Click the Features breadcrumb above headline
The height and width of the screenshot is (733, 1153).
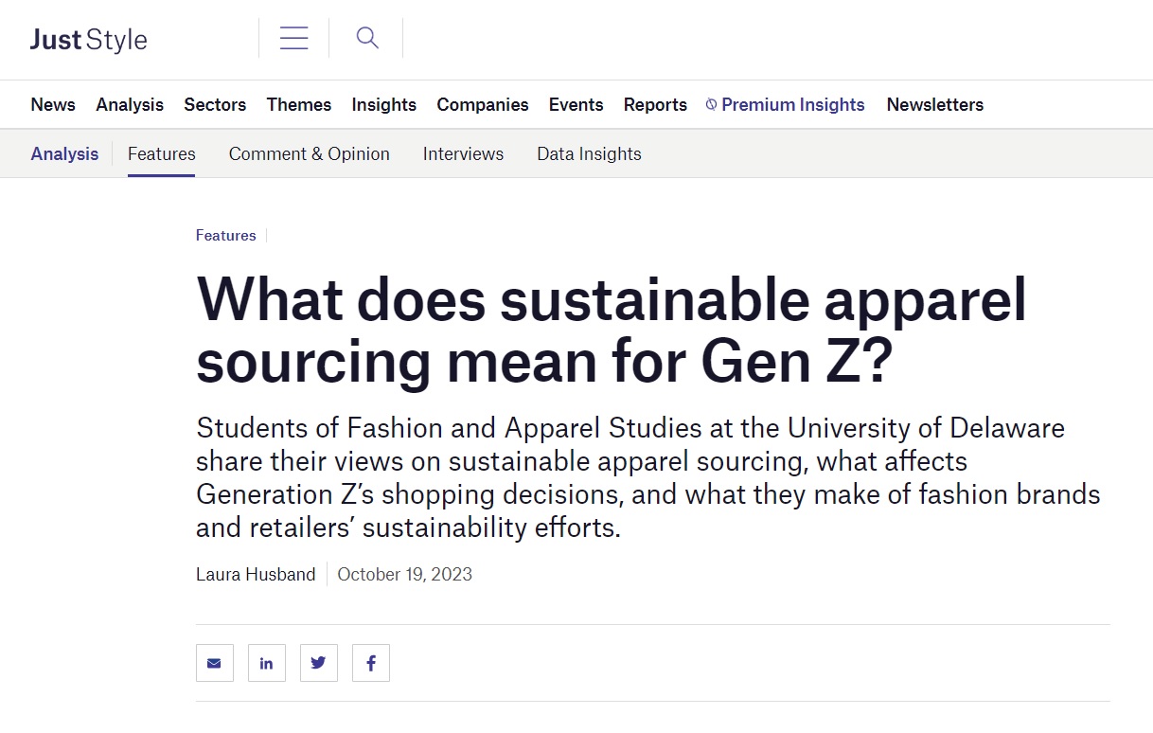[226, 236]
